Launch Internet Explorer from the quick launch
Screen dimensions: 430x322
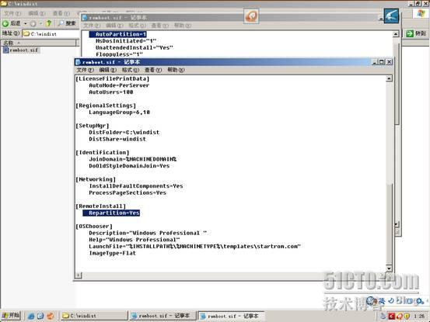(x=31, y=316)
